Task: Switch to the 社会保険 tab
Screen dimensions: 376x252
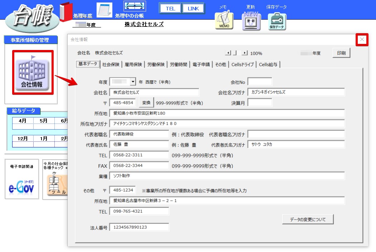Action: click(x=111, y=64)
